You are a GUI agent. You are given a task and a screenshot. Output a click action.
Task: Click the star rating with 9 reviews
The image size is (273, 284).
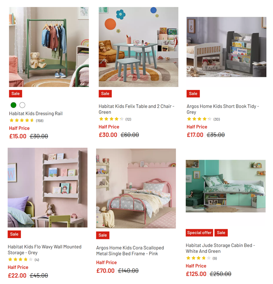(202, 258)
